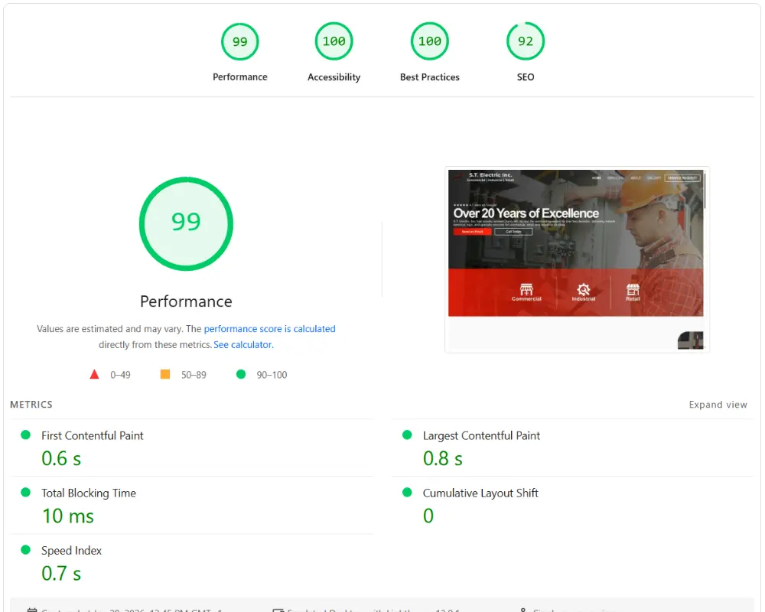Select the Best Practices score circle
The width and height of the screenshot is (765, 612).
point(429,41)
